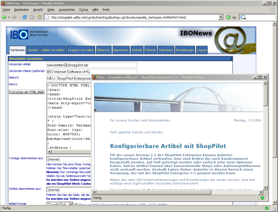Open Artikel übernehmen aus dropdown

[x=69, y=190]
